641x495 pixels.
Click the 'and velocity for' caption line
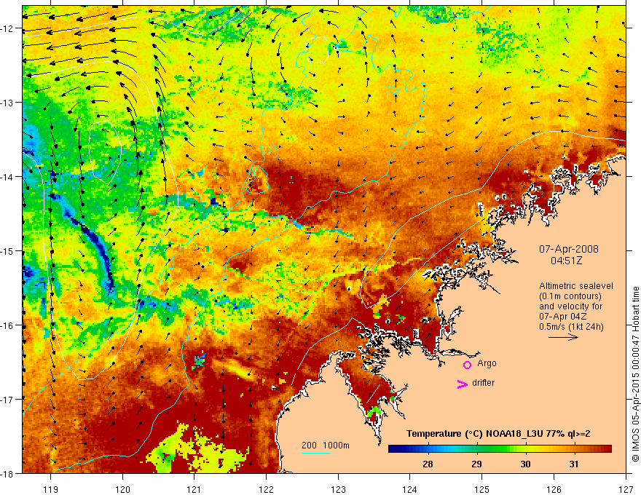[570, 306]
